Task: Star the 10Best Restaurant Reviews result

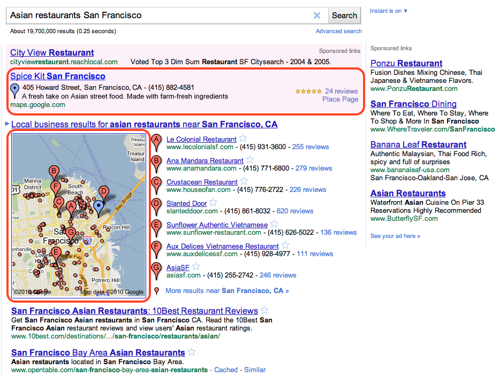Action: pyautogui.click(x=264, y=310)
